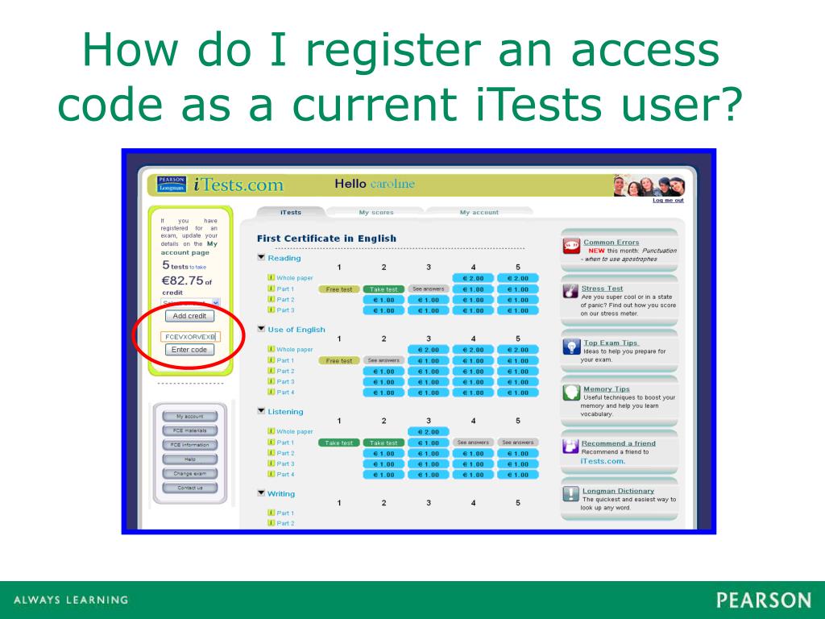Click the iTests.com link under Recommend a friend

tap(603, 461)
